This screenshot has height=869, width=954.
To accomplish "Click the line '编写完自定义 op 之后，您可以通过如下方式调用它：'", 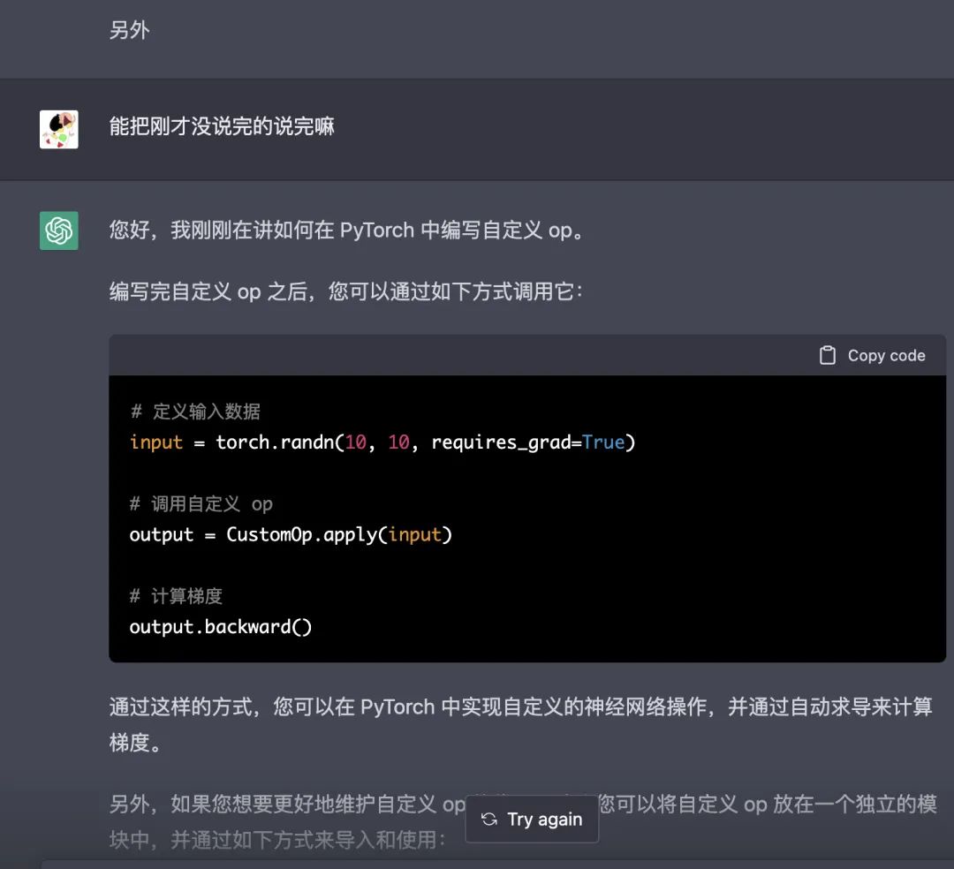I will pos(346,292).
